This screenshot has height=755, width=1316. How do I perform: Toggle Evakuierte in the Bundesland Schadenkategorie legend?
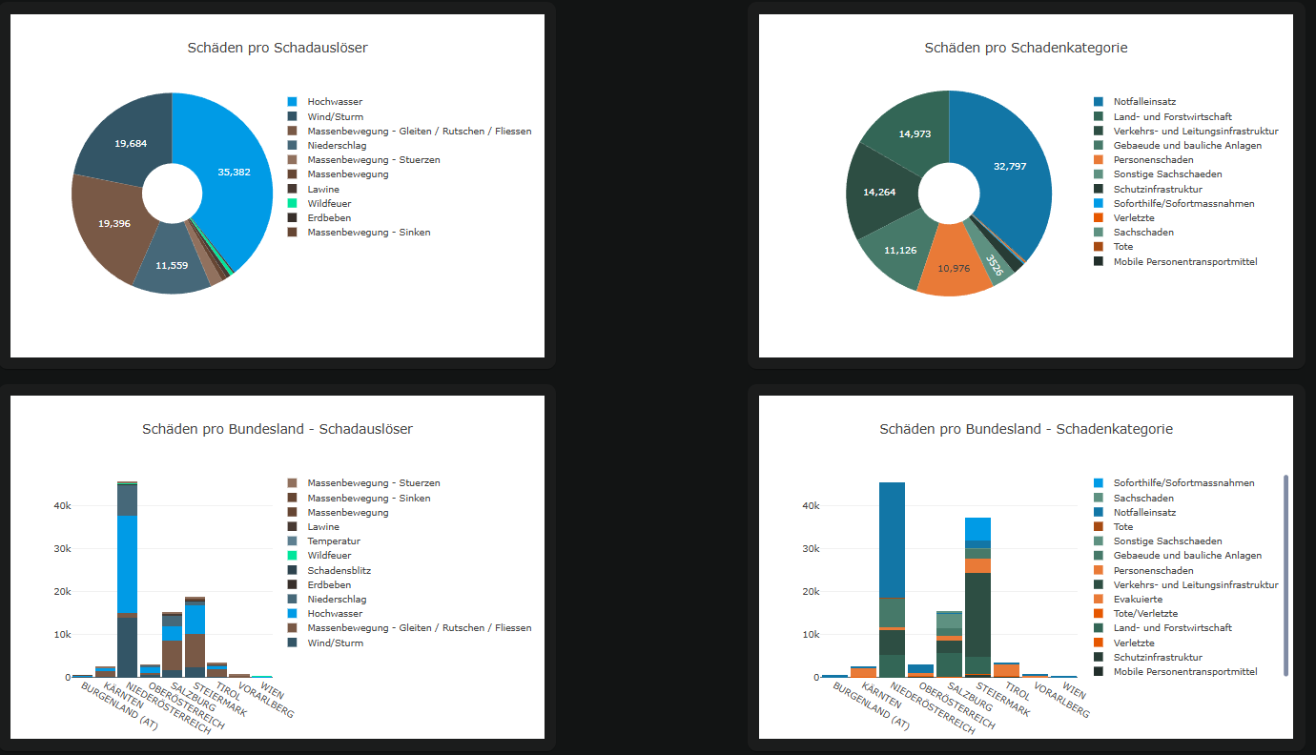point(1138,600)
